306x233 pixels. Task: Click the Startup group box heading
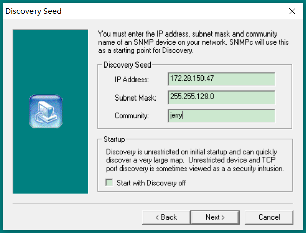click(114, 139)
